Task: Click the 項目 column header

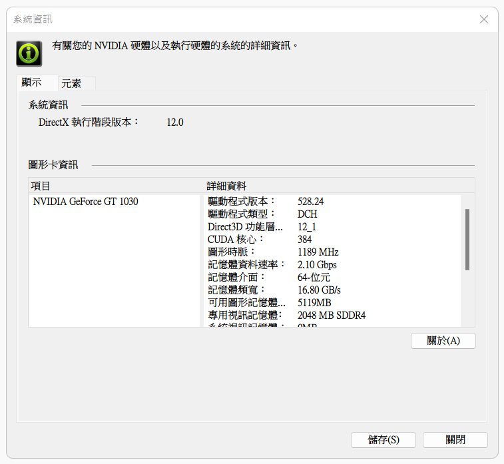Action: 41,186
